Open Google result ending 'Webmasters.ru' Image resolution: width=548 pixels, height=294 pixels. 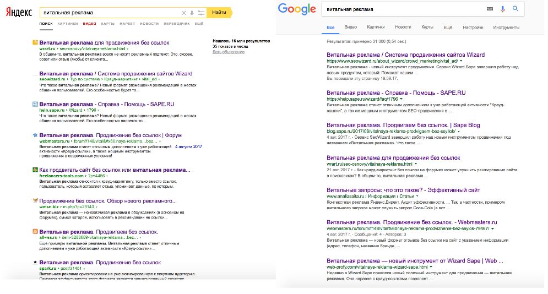pos(412,222)
